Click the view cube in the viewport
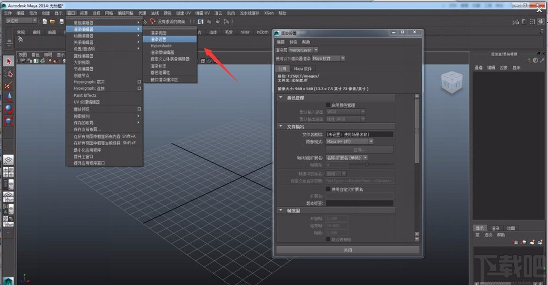 pos(452,83)
